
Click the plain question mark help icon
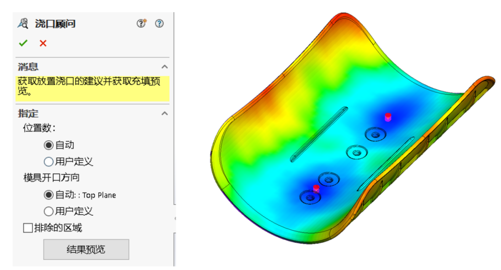tap(160, 24)
